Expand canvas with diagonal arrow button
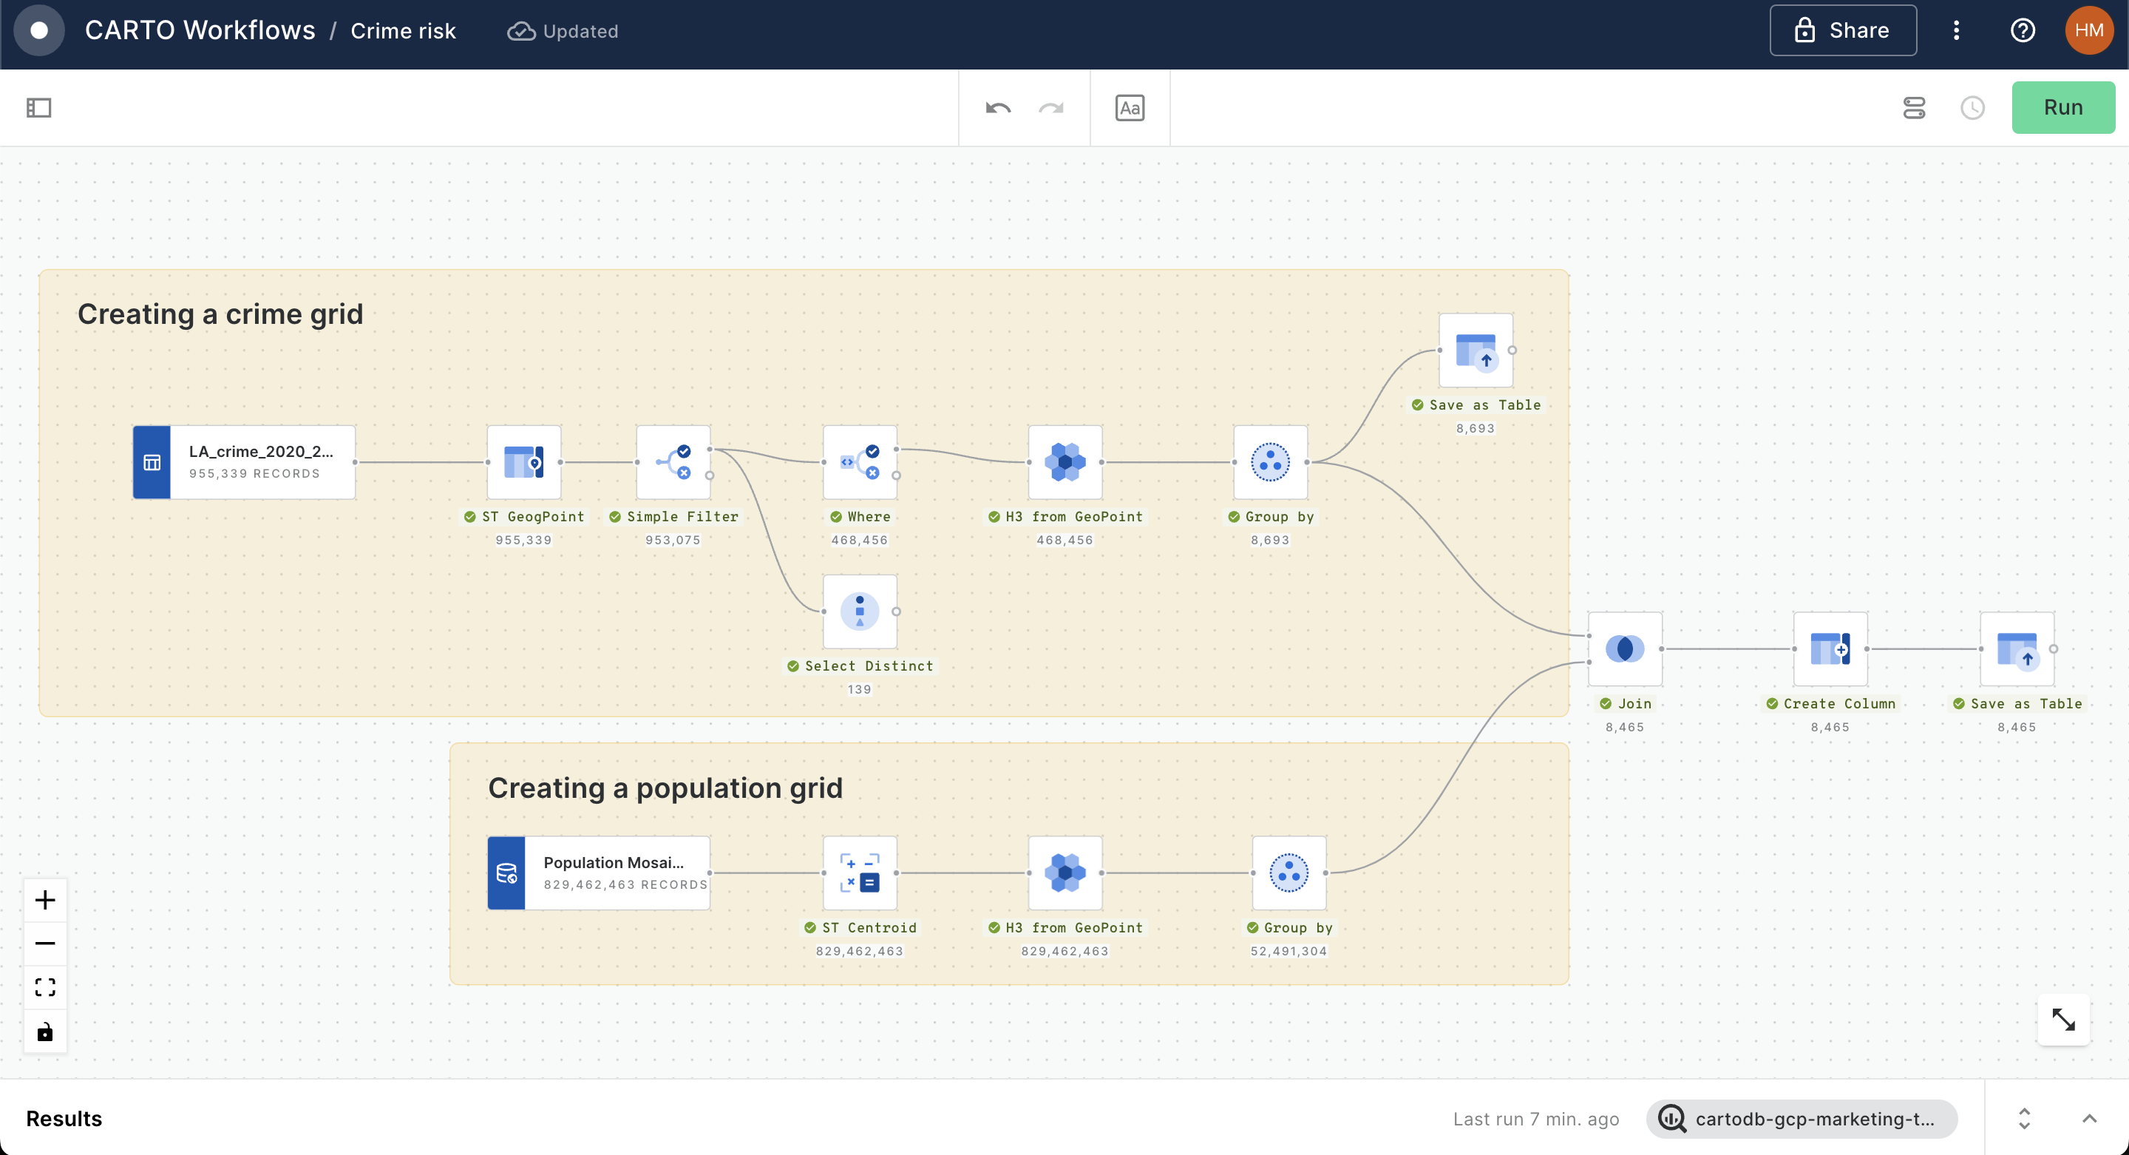This screenshot has width=2129, height=1155. pos(2064,1020)
